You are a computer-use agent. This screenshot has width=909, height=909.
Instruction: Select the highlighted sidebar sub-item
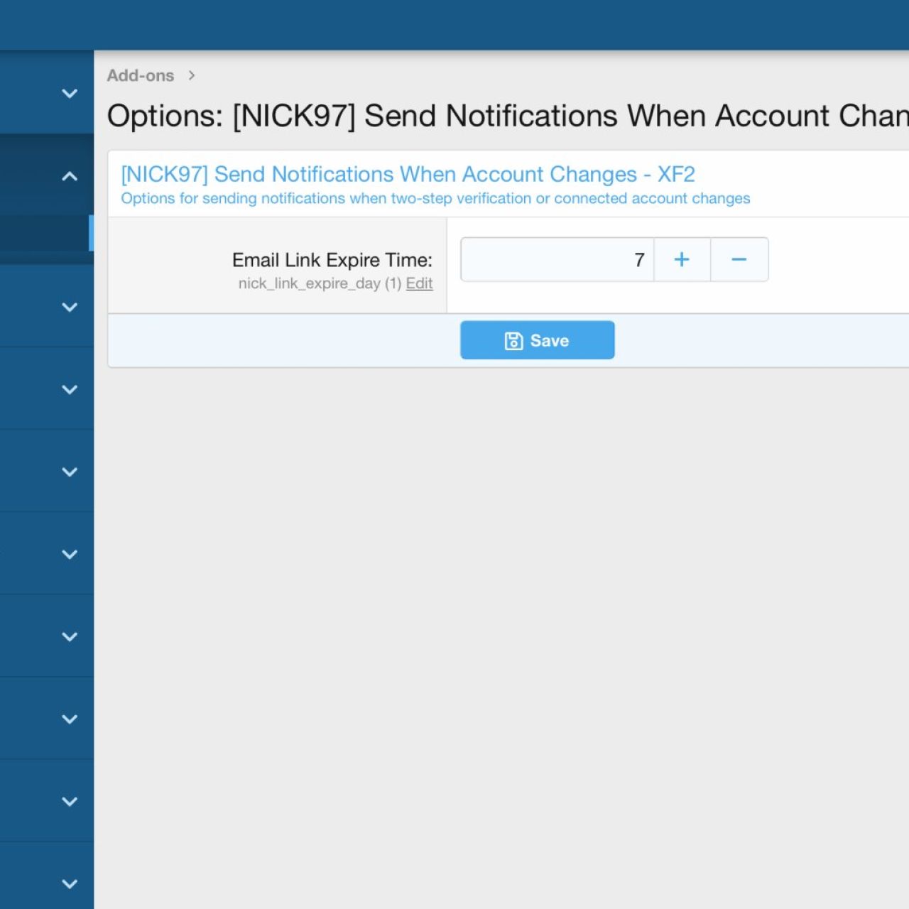pos(47,233)
